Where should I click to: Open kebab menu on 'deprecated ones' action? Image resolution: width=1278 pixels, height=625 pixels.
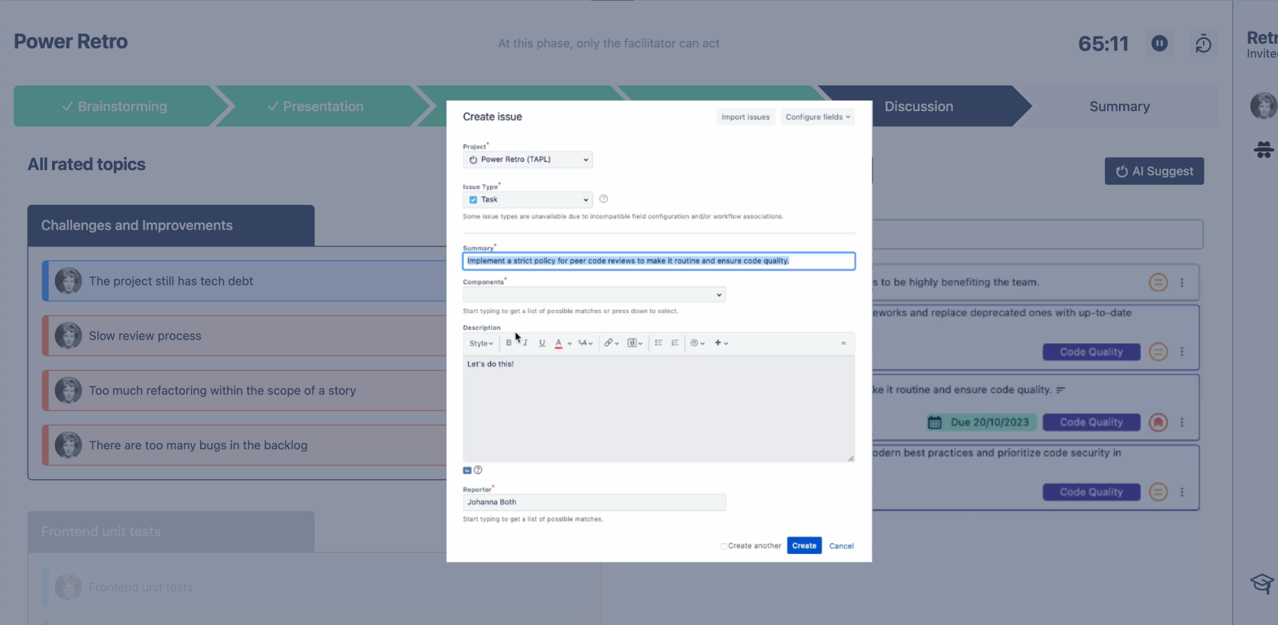coord(1181,352)
